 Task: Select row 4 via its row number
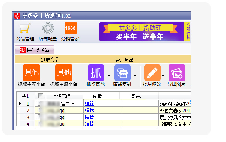28,124
